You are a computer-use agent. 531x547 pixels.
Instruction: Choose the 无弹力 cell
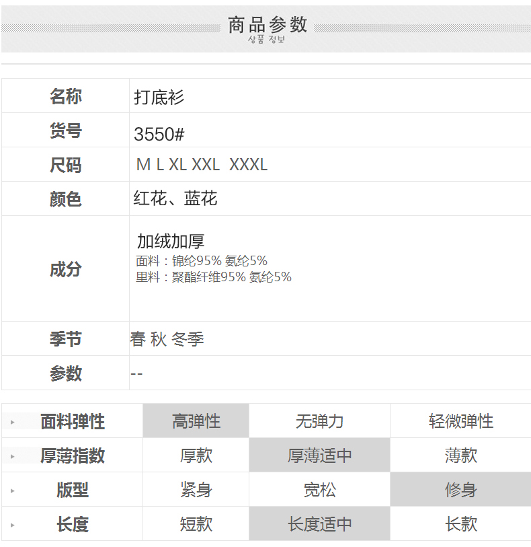point(319,421)
